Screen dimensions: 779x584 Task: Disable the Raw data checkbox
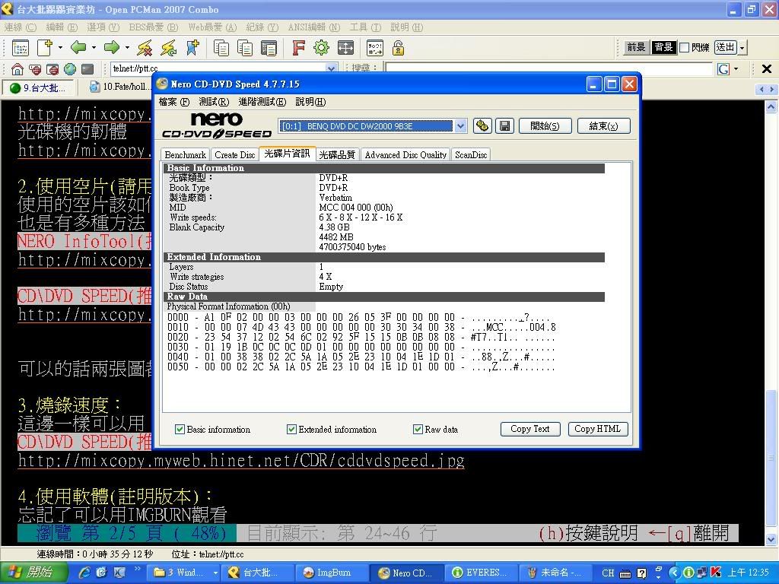pyautogui.click(x=418, y=430)
